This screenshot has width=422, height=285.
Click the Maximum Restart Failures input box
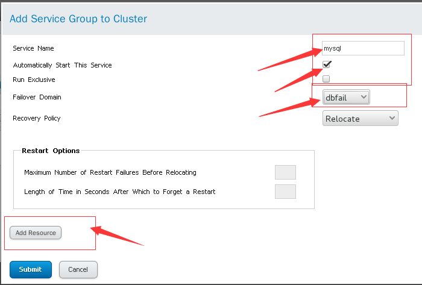285,172
